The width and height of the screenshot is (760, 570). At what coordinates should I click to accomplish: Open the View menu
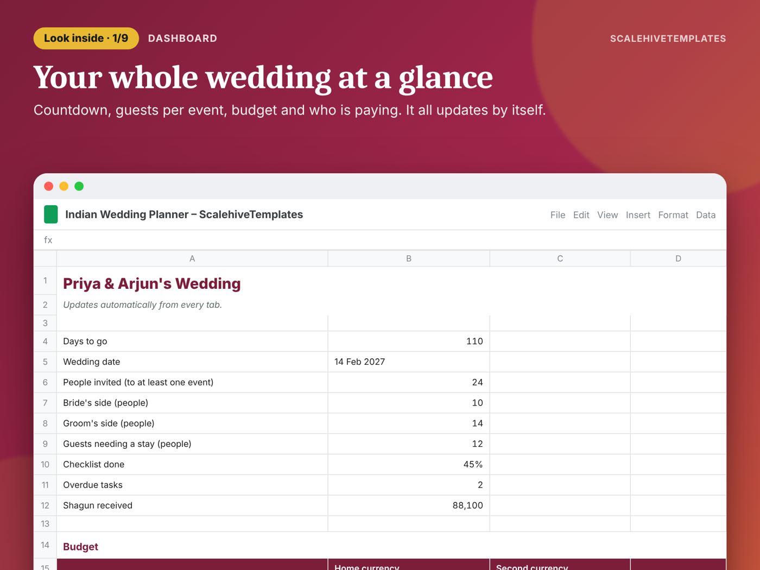coord(607,215)
